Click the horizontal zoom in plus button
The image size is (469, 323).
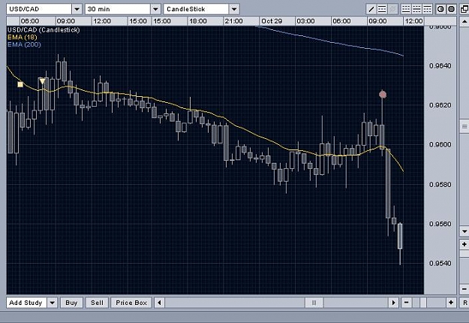pyautogui.click(x=451, y=303)
